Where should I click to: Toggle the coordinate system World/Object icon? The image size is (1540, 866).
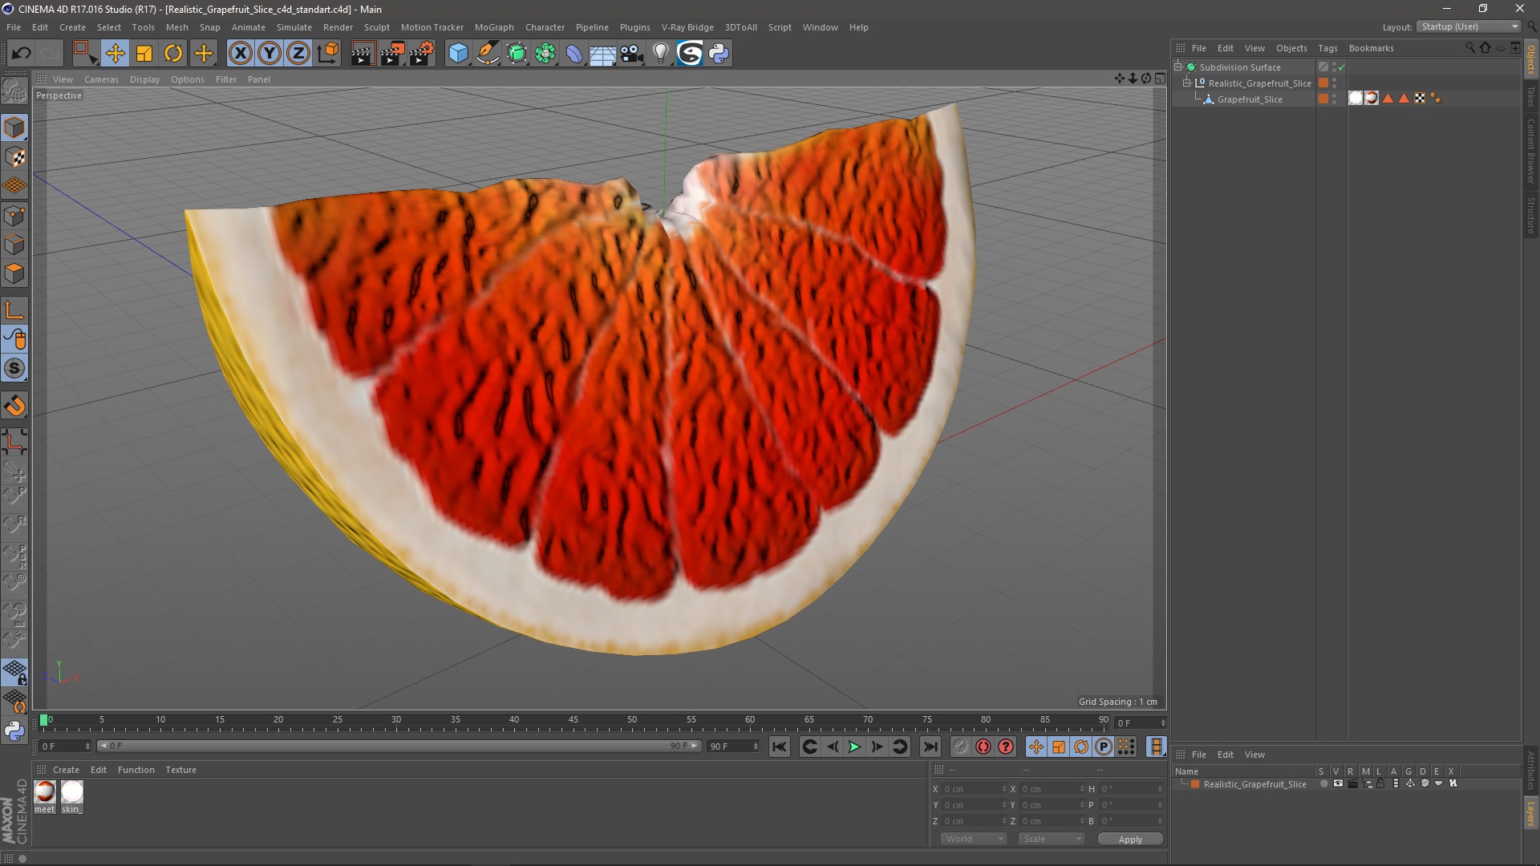coord(328,54)
